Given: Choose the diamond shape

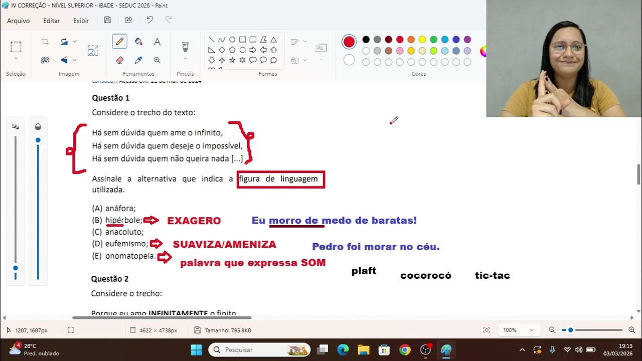Looking at the screenshot, I should pos(222,50).
